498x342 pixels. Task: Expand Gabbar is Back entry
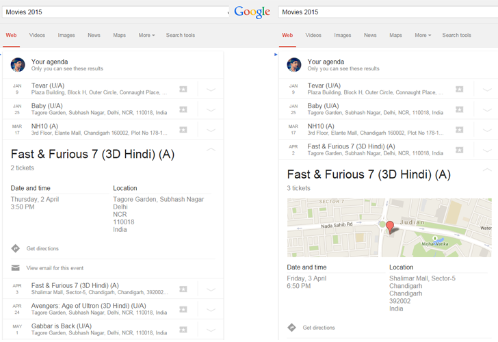pyautogui.click(x=211, y=330)
